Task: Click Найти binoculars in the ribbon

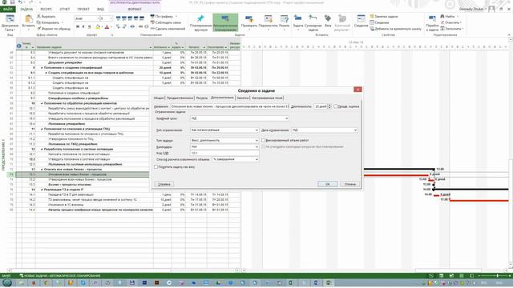Action: coord(447,16)
